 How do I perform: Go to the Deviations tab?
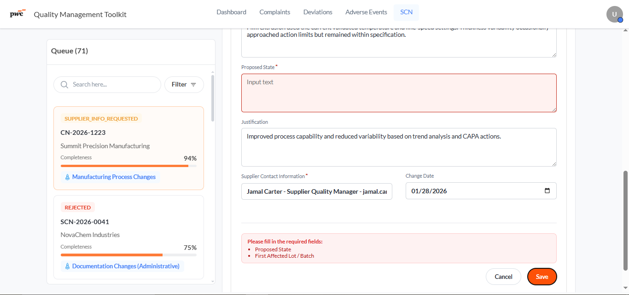pyautogui.click(x=318, y=12)
